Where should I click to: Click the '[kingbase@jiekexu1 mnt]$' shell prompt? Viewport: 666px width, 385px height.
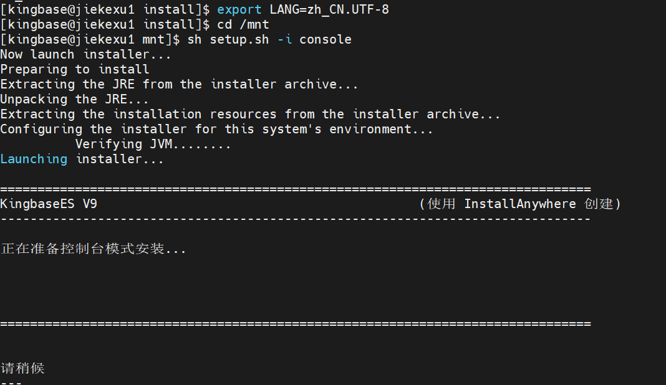pos(90,39)
